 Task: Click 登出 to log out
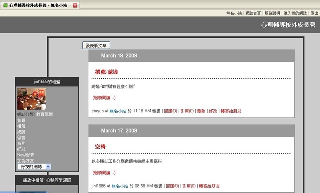click(314, 13)
